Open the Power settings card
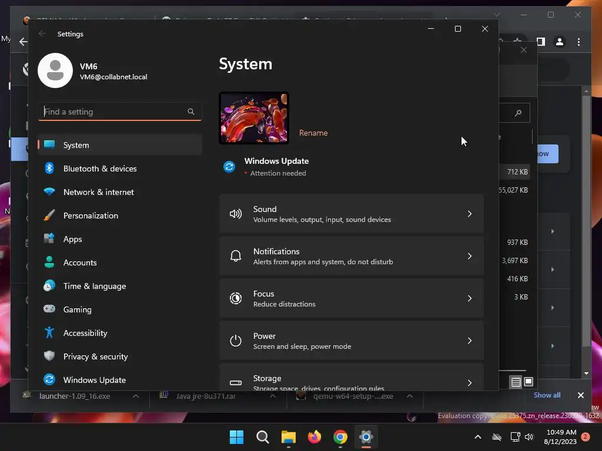602x451 pixels. pos(352,340)
